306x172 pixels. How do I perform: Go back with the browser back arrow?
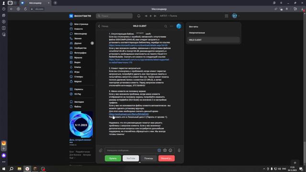click(x=11, y=9)
